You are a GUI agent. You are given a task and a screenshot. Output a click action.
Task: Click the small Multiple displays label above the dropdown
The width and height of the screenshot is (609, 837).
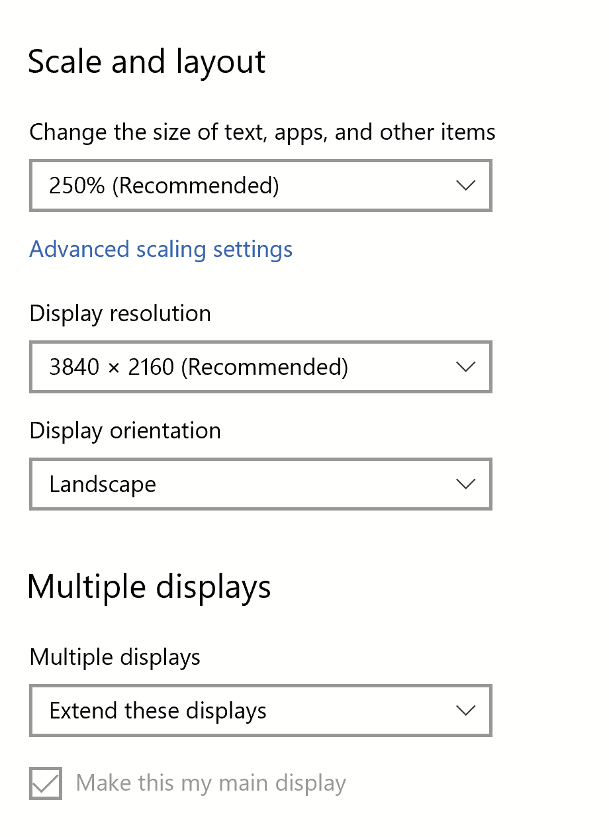115,658
